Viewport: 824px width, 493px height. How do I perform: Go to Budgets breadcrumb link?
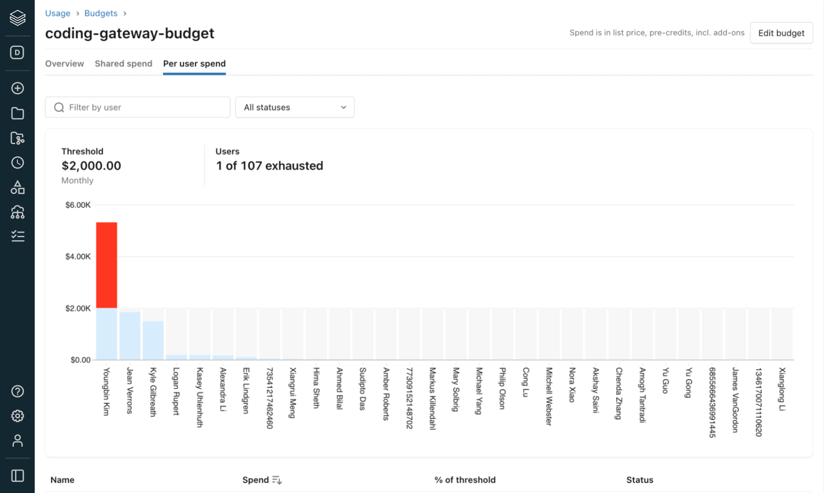(x=101, y=13)
